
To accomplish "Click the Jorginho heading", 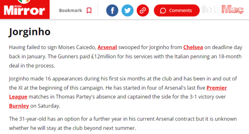I will (29, 32).
